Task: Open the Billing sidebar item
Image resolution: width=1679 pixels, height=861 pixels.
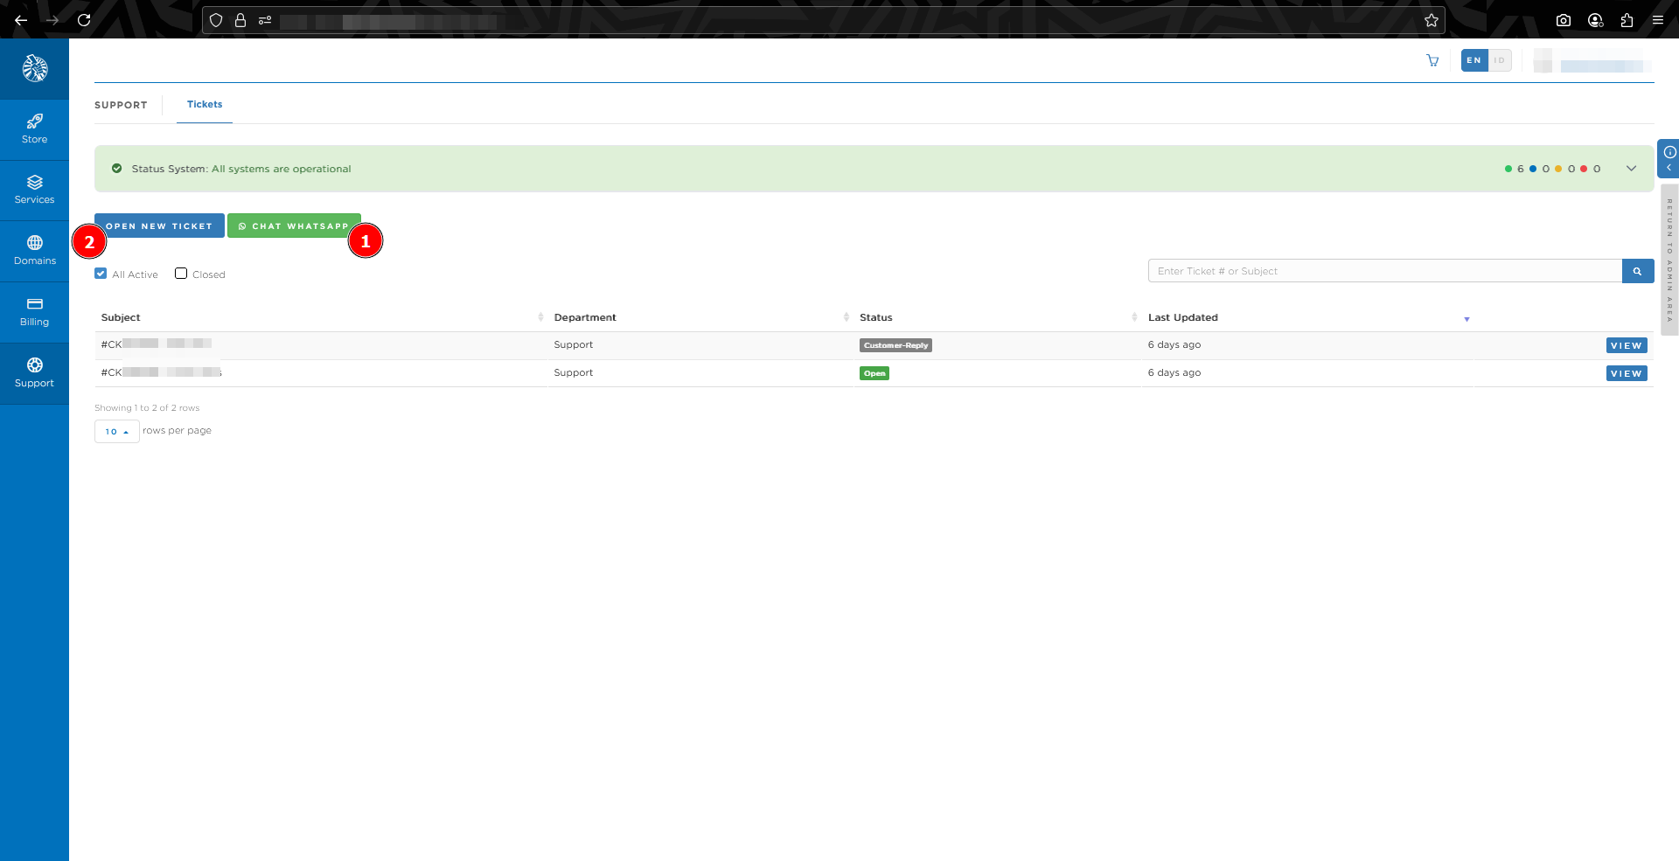Action: click(x=34, y=312)
